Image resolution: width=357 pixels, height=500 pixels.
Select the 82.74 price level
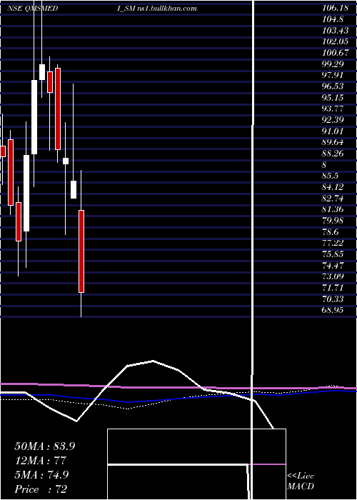tap(333, 198)
